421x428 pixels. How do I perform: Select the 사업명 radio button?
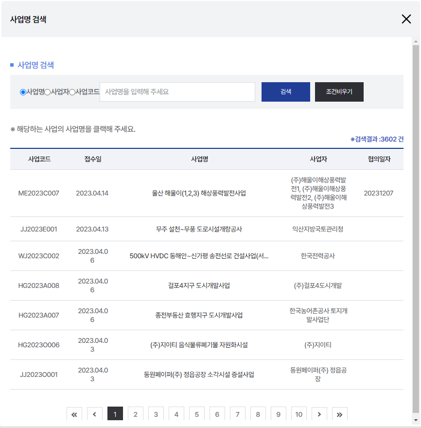click(23, 92)
